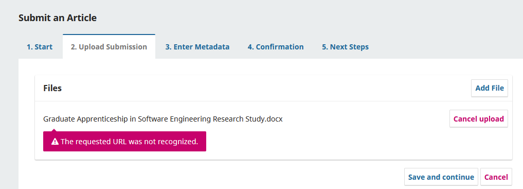Click the Submit an Article page title

[x=58, y=18]
